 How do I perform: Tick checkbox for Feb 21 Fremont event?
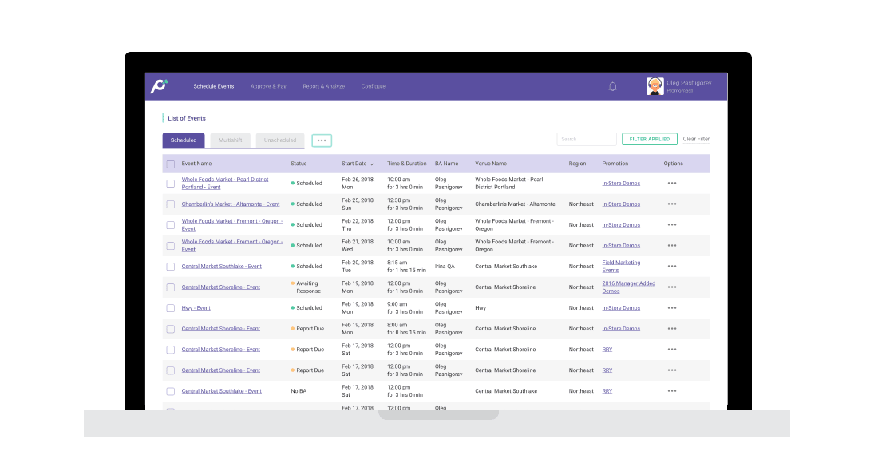[x=171, y=246]
